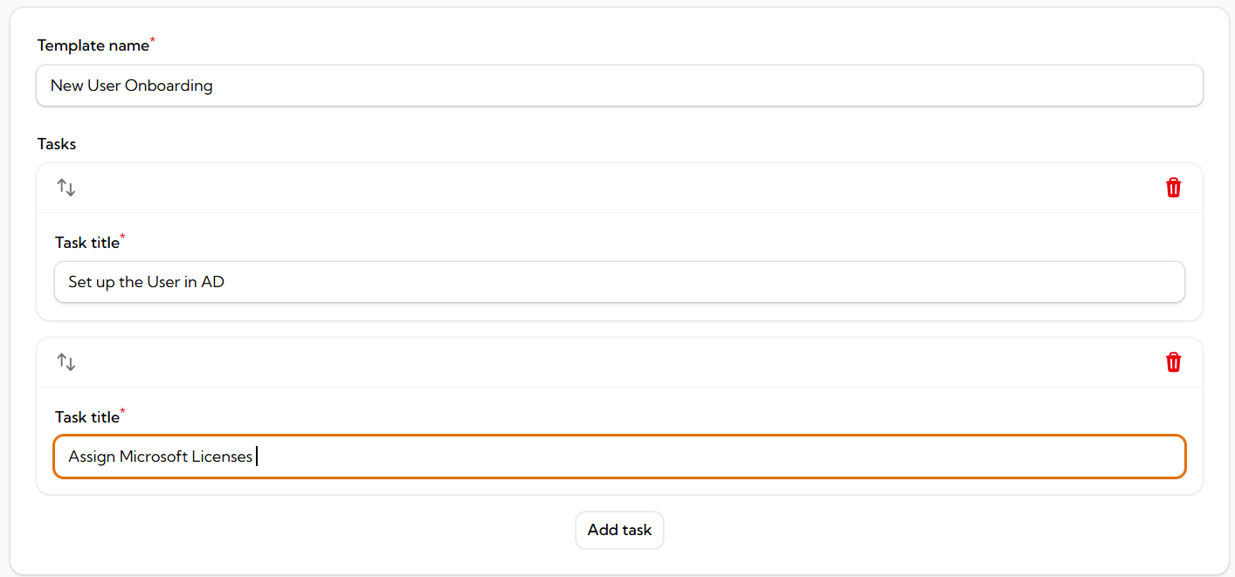Select the 'New User Onboarding' text field
Image resolution: width=1235 pixels, height=577 pixels.
619,86
